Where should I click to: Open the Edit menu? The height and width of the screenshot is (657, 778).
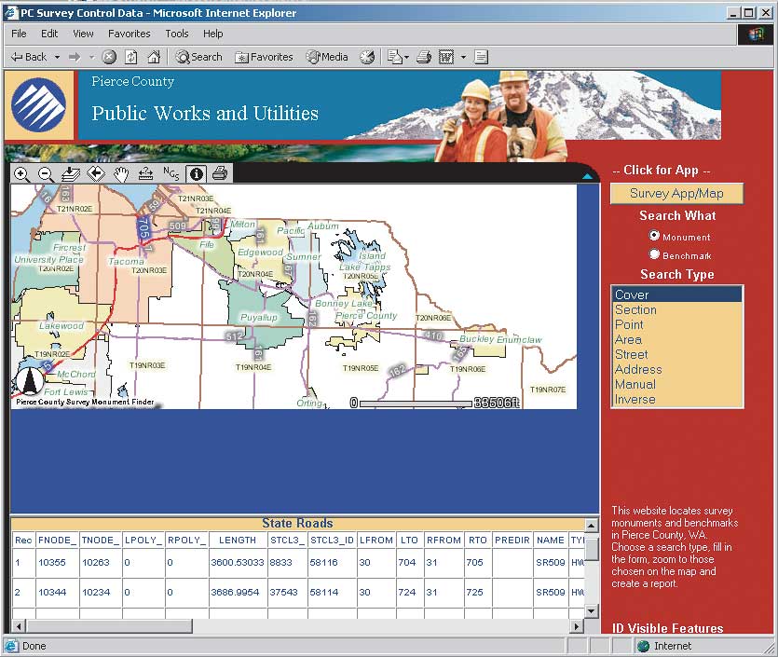[x=49, y=34]
